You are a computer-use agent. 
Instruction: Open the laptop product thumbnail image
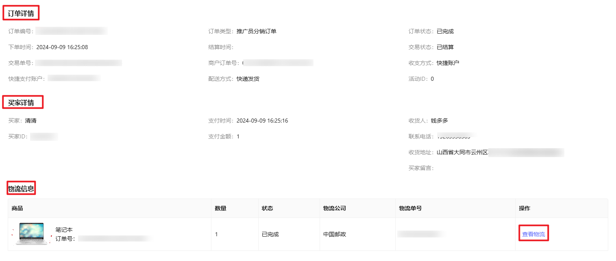pyautogui.click(x=31, y=234)
